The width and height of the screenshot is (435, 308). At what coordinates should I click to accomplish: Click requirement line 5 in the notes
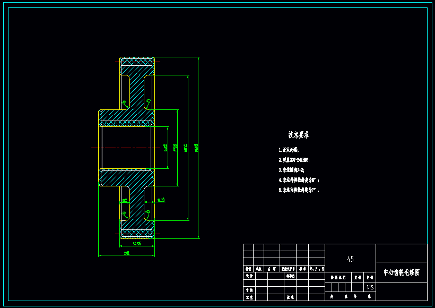pos(299,190)
